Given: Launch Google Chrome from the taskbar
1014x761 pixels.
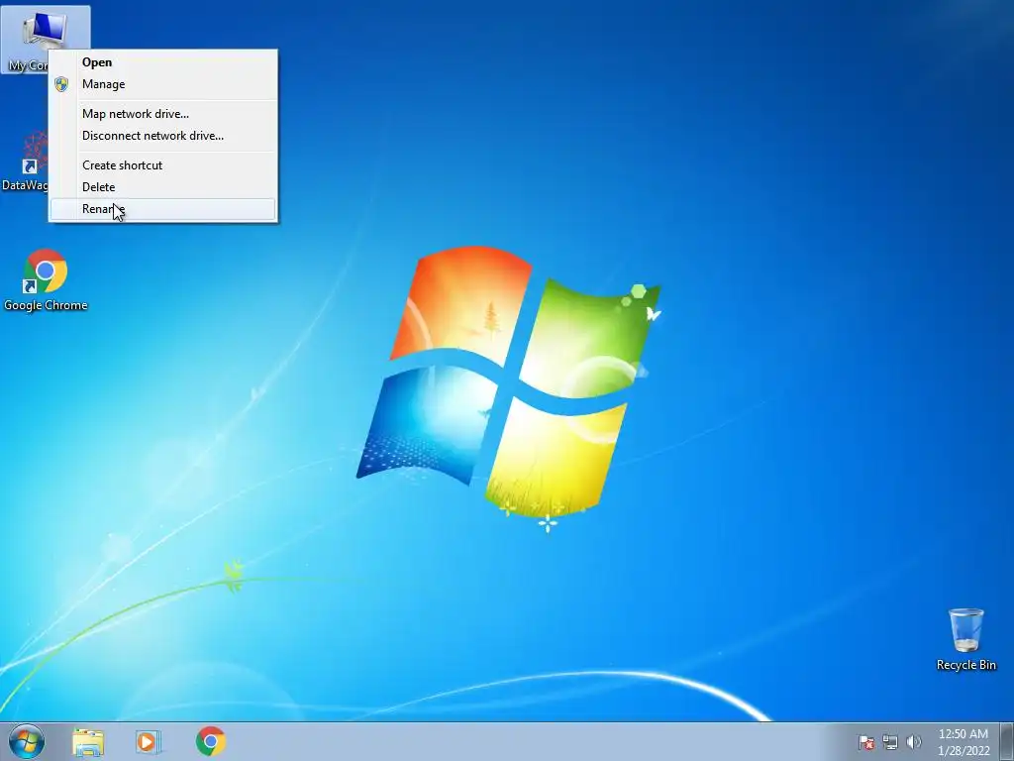Looking at the screenshot, I should click(211, 741).
